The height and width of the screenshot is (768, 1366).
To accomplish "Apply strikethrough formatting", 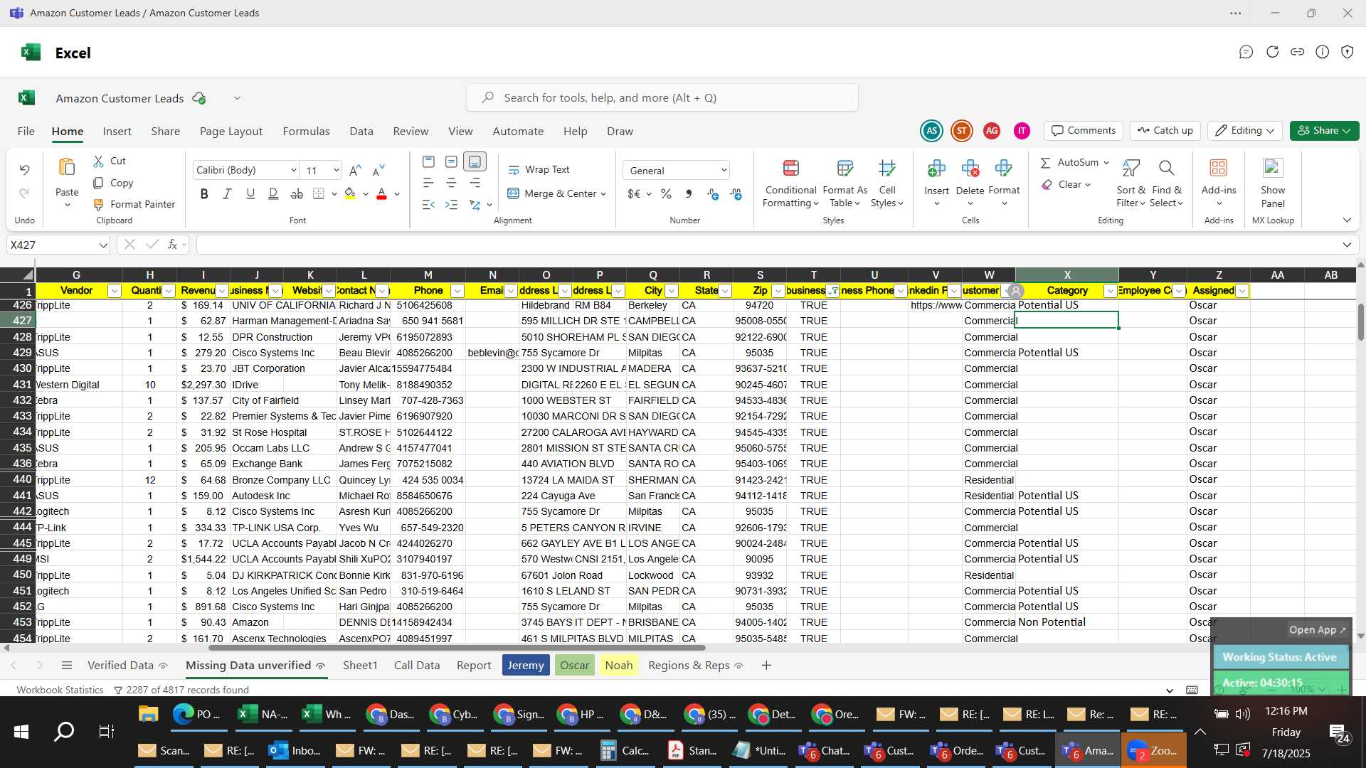I will coord(297,193).
